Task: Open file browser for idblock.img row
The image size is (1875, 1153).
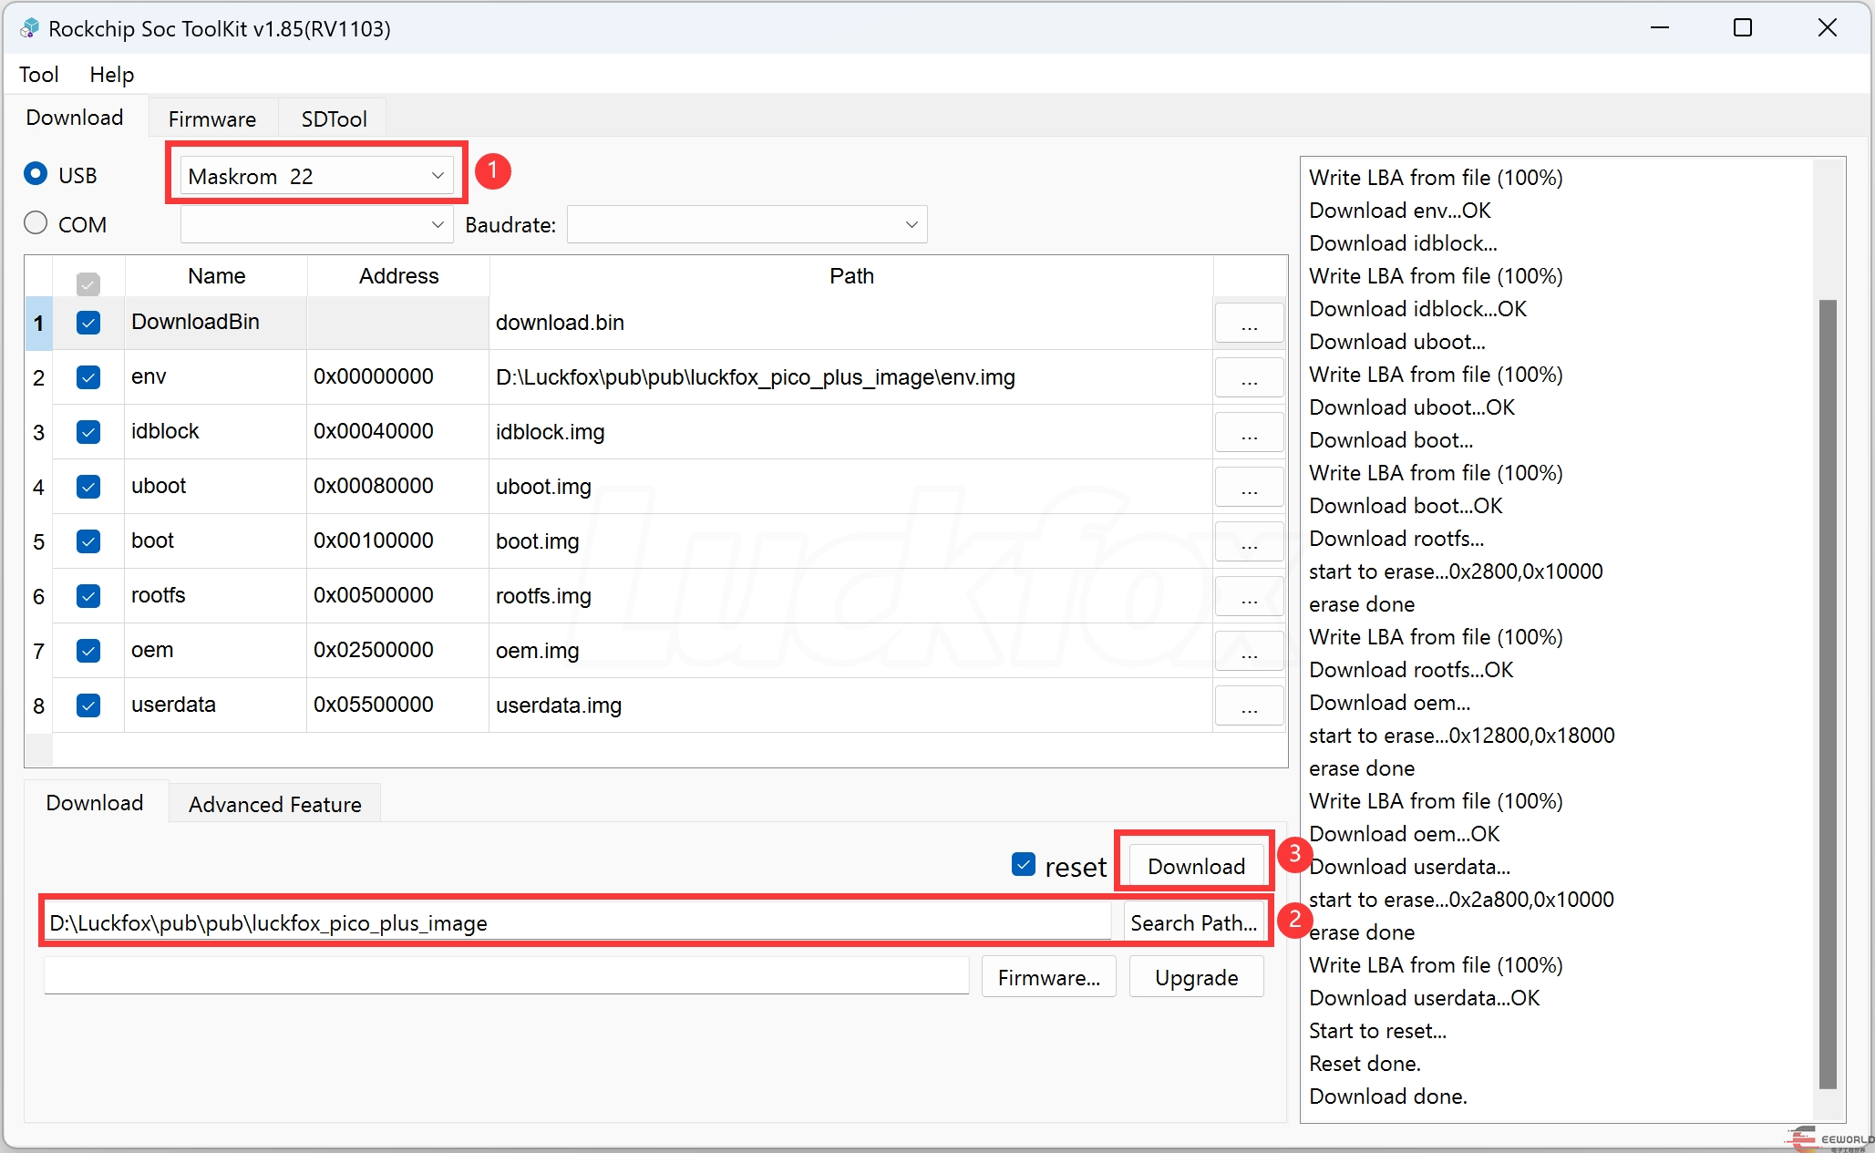Action: [1249, 433]
